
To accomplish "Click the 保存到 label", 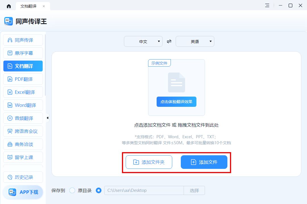I will click(58, 190).
